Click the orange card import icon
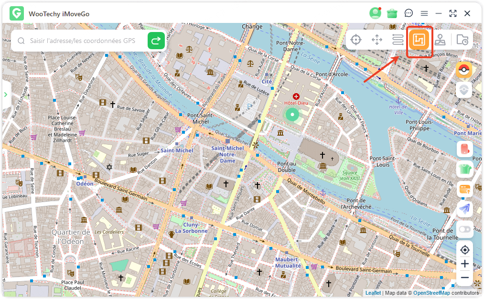 coord(464,189)
